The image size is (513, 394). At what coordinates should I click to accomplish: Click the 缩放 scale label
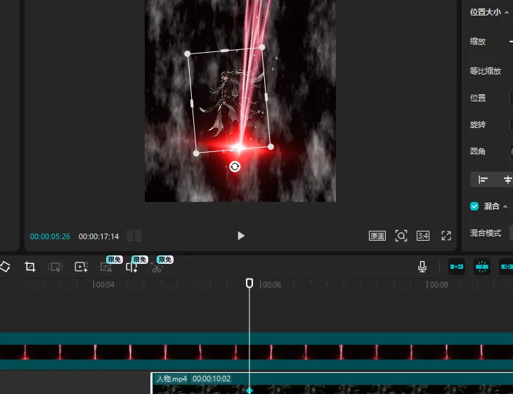[x=478, y=42]
